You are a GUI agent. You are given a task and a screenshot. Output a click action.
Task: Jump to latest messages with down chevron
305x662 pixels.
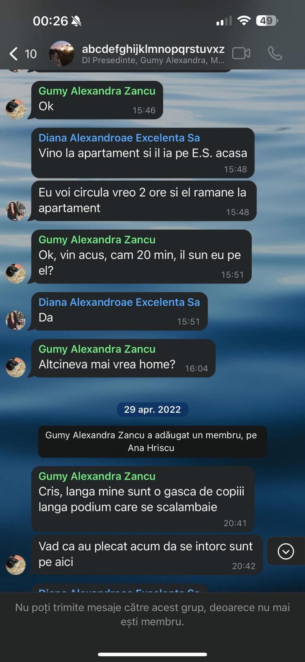click(286, 551)
